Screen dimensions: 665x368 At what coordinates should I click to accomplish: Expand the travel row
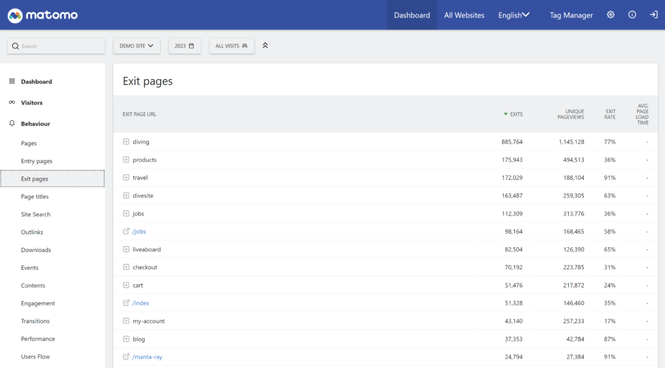pos(126,178)
